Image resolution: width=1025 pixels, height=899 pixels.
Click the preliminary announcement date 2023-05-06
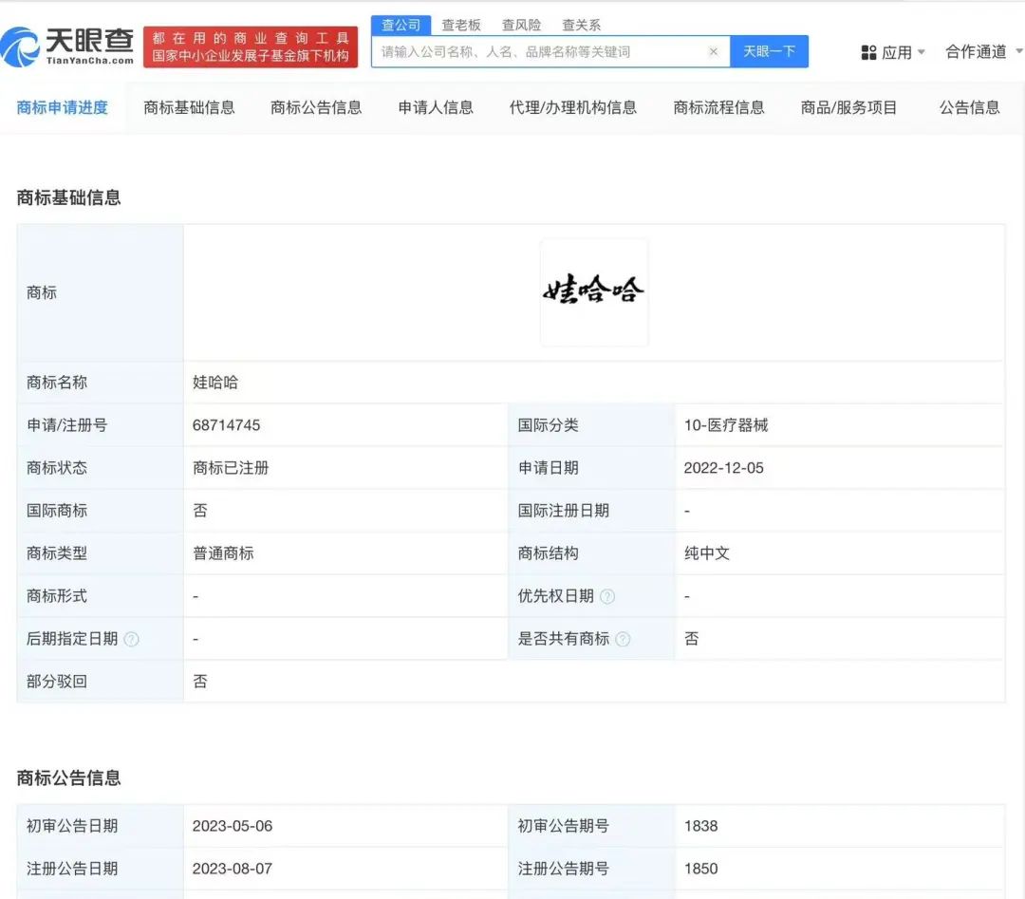tap(233, 827)
